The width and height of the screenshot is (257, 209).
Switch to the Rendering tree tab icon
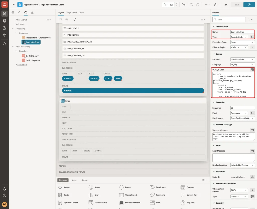pyautogui.click(x=13, y=13)
